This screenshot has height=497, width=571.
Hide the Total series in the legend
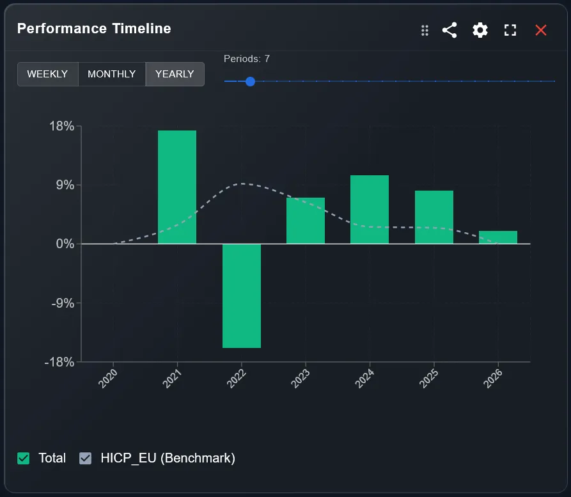(23, 458)
